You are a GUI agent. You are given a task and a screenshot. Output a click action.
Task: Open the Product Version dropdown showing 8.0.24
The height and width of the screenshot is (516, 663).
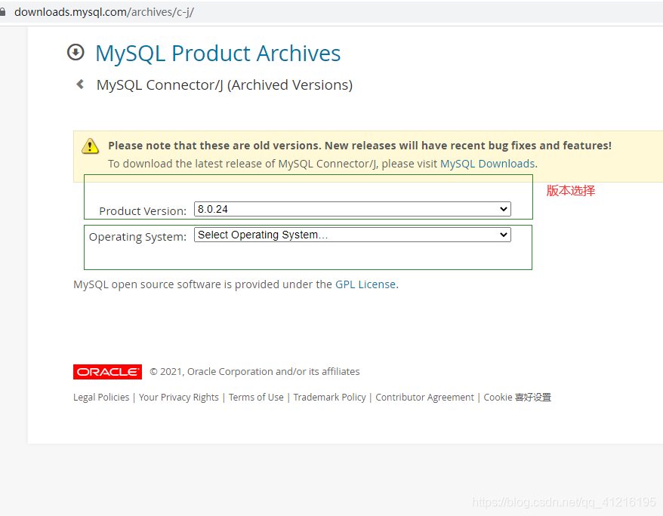(x=352, y=209)
